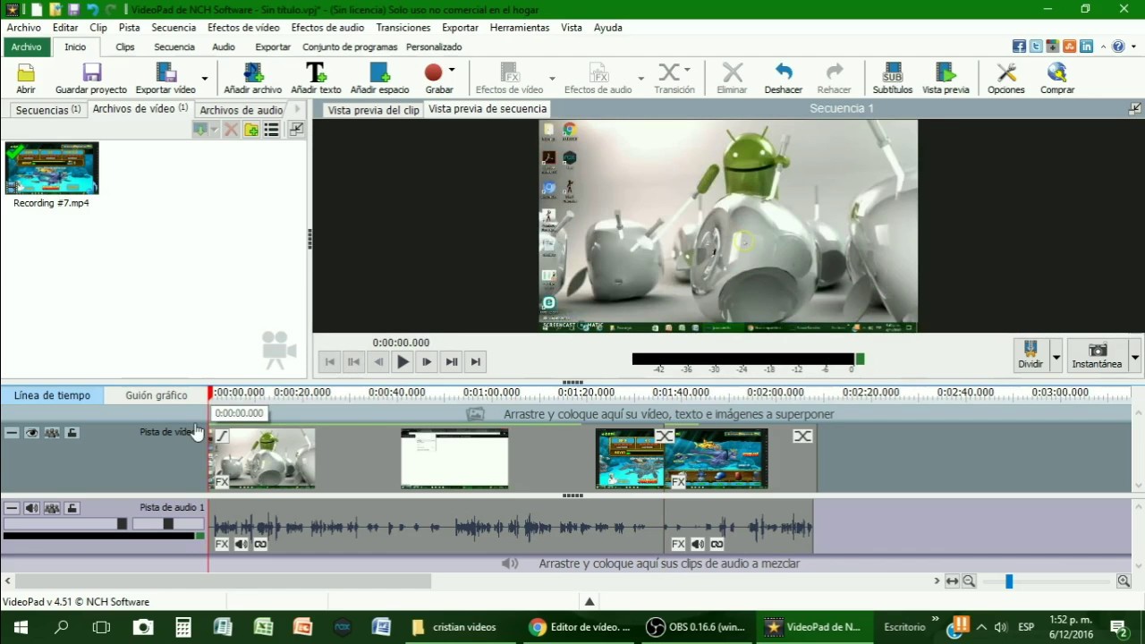
Task: Fit timeline to window arrows icon
Action: [952, 581]
